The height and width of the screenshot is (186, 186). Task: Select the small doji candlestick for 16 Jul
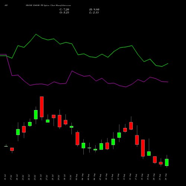click(6, 146)
